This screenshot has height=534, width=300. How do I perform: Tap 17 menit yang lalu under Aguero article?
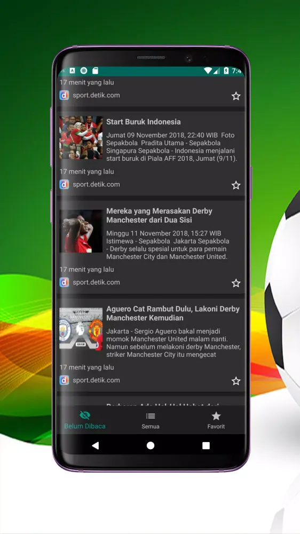[87, 367]
